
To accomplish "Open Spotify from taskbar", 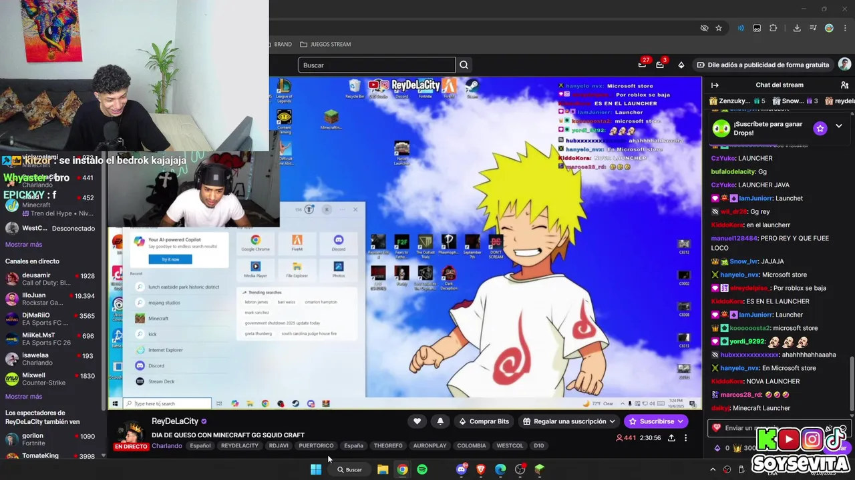I will 422,469.
